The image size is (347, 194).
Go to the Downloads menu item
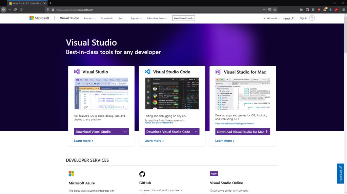click(107, 19)
